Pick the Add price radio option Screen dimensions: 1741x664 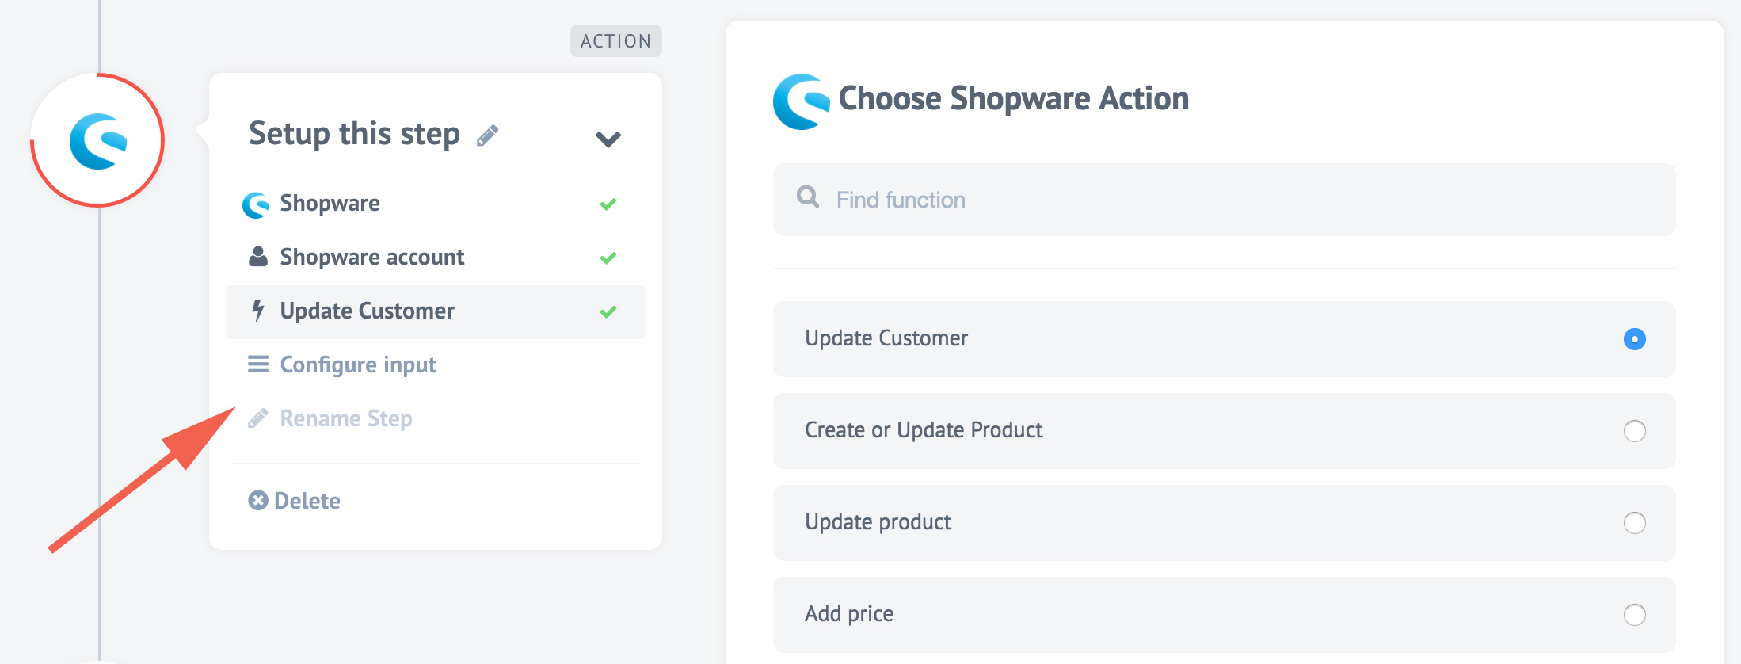(x=1634, y=615)
